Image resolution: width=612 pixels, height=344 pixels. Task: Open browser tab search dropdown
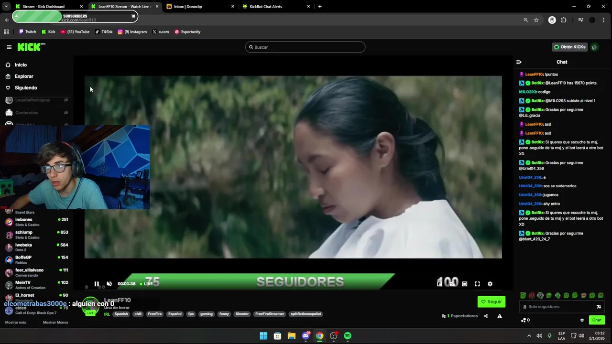(x=6, y=7)
